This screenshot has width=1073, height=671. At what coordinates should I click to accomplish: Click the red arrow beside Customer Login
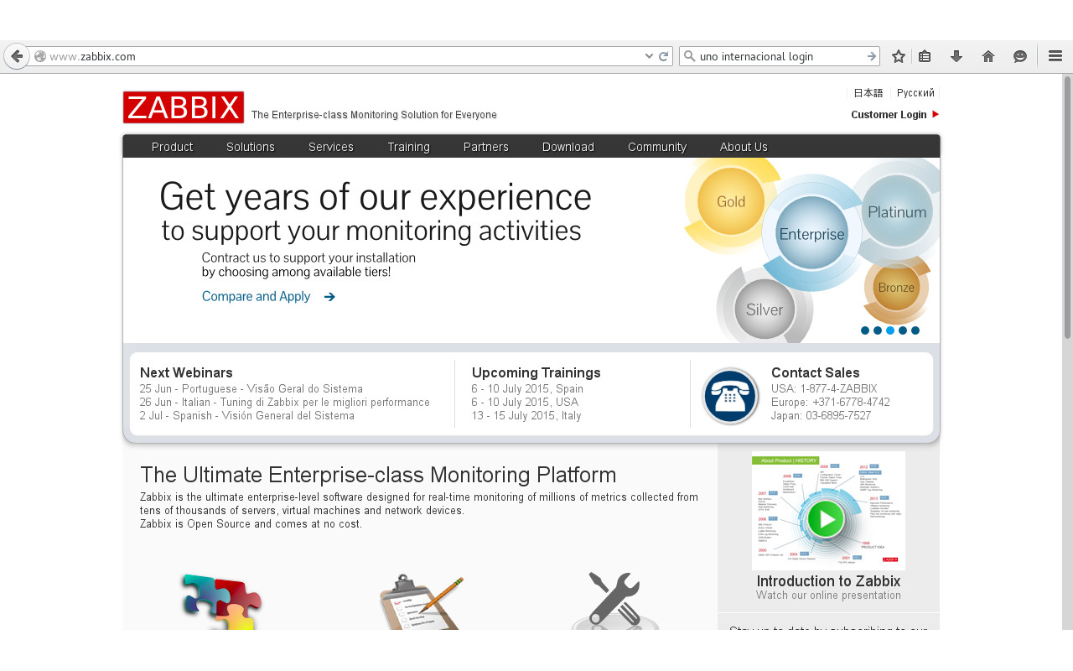tap(936, 114)
